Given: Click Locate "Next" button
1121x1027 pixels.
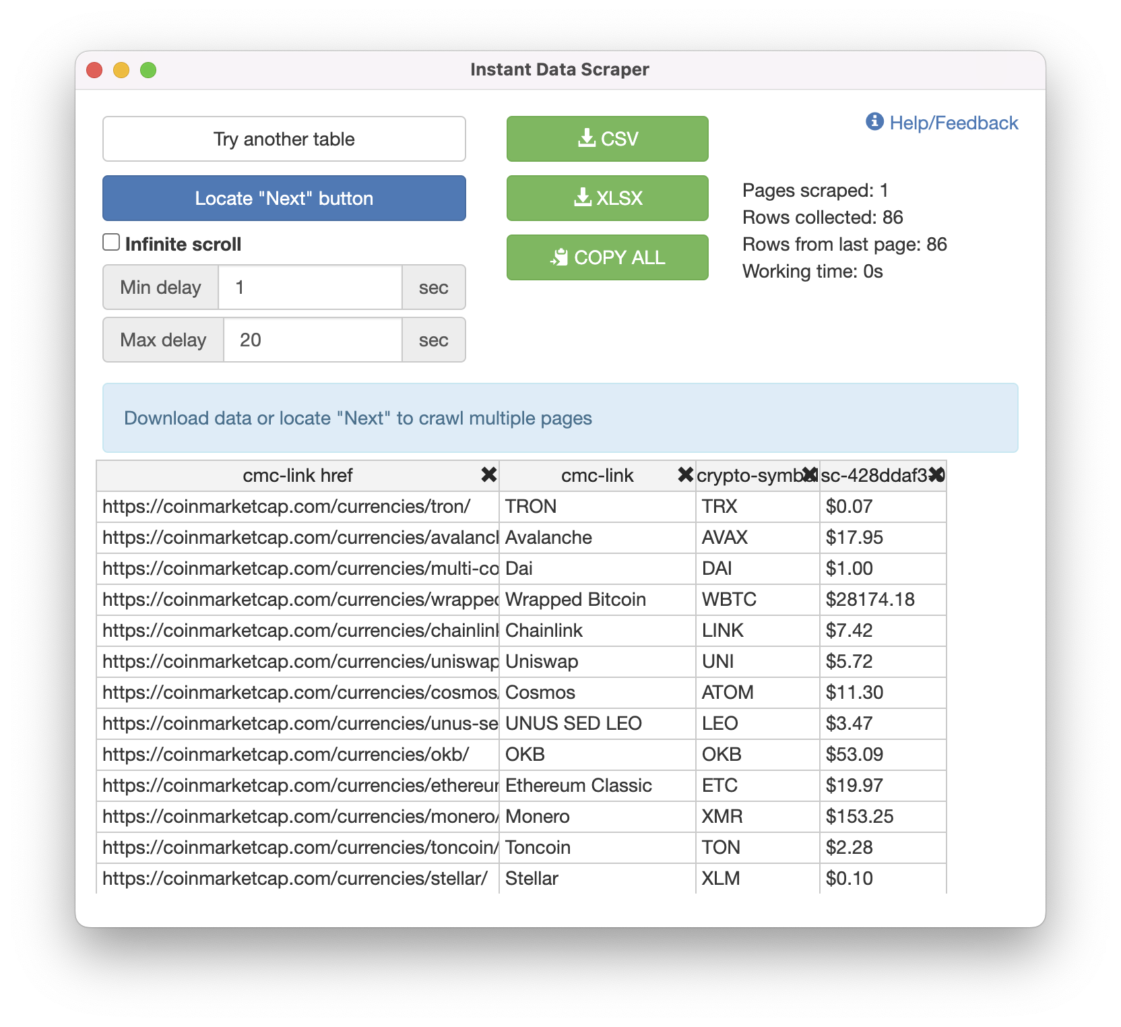Looking at the screenshot, I should click(284, 198).
